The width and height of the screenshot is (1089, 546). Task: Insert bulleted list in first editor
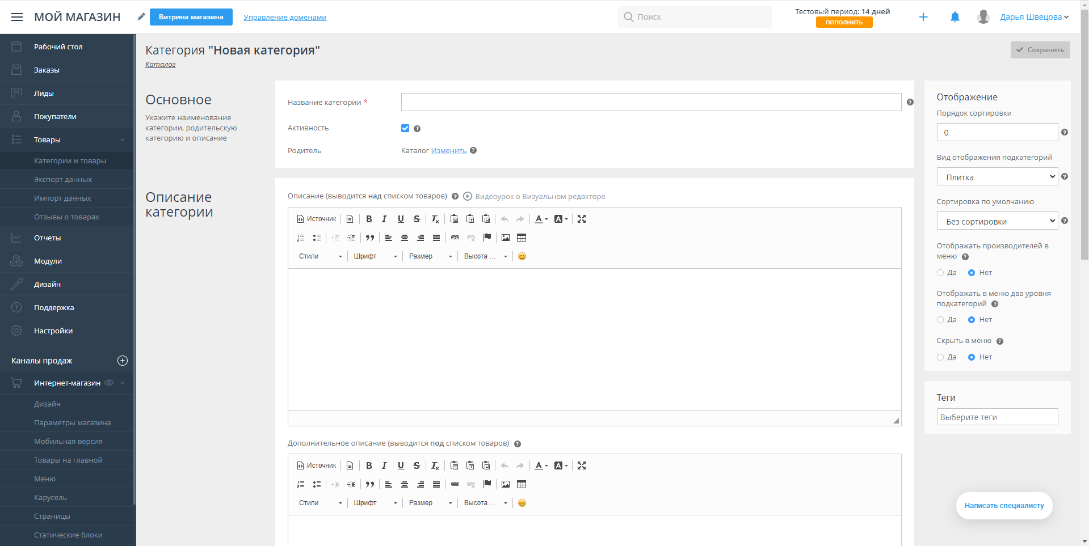pos(317,238)
